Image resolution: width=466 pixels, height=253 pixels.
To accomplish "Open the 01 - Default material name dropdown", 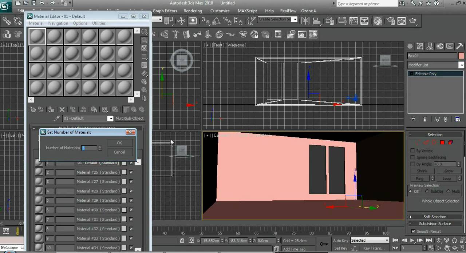I will pos(110,118).
